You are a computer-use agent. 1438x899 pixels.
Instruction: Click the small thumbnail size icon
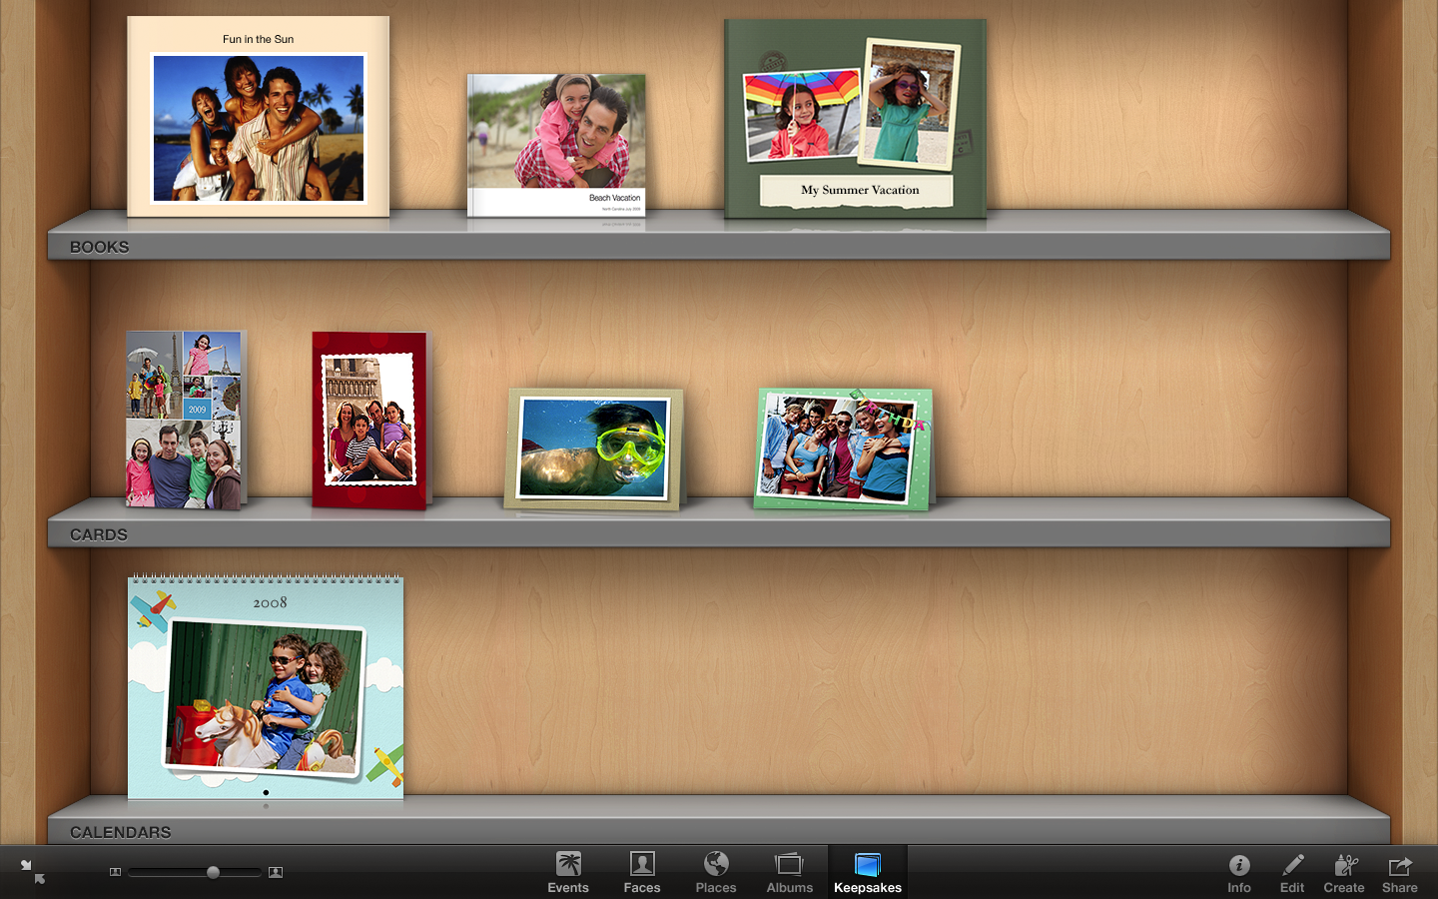click(115, 872)
